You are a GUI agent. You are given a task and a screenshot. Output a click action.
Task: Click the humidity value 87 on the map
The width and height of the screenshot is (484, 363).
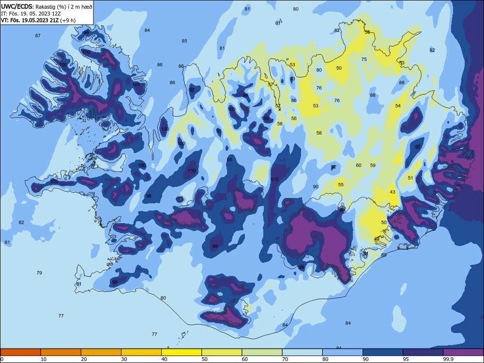[x=38, y=35]
